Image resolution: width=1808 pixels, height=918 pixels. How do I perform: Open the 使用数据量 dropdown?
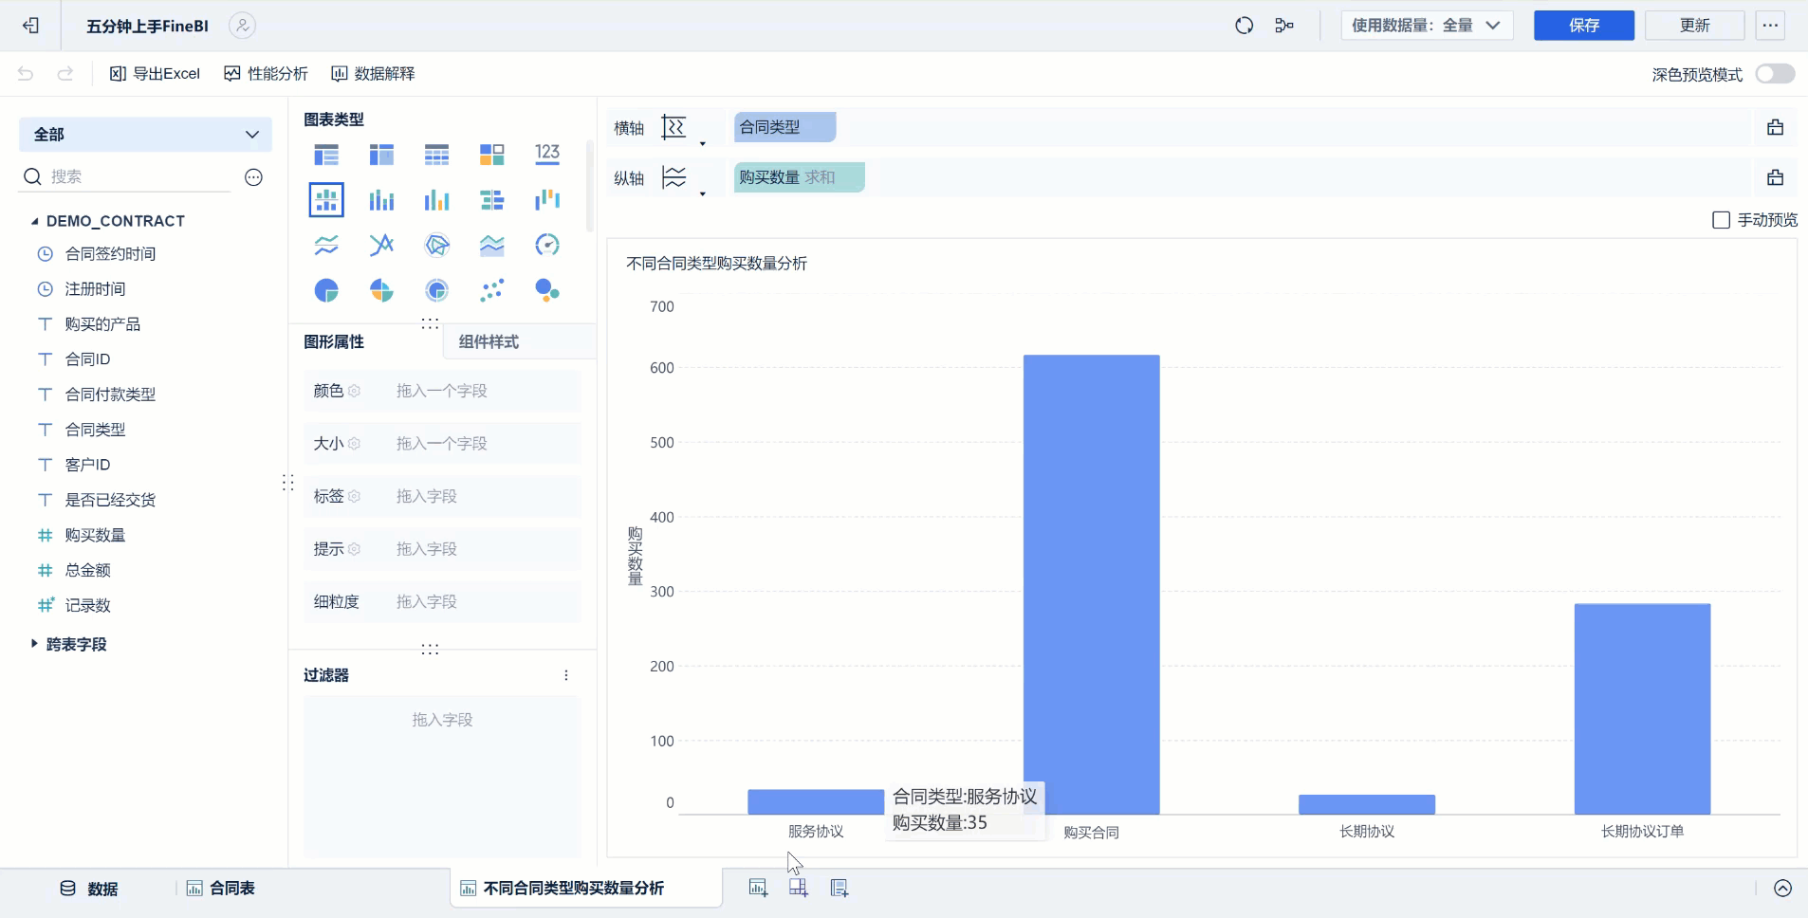tap(1427, 26)
